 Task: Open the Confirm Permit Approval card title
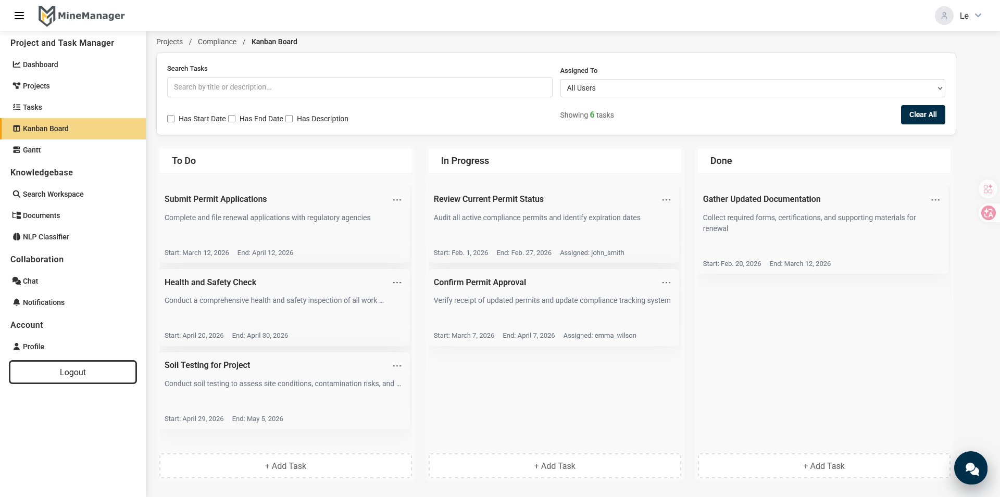(480, 282)
